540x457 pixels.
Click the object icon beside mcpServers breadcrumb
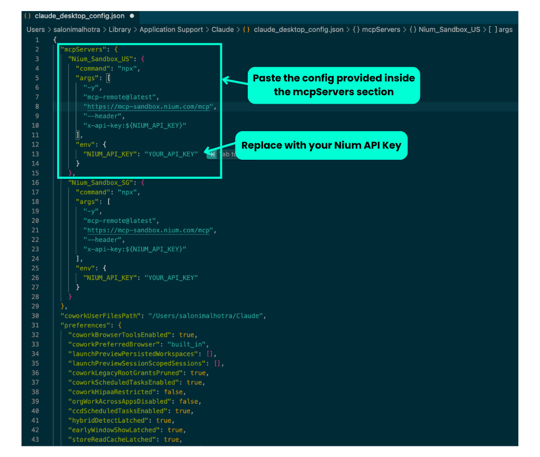click(356, 30)
